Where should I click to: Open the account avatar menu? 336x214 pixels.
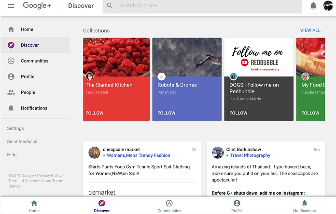(x=328, y=6)
